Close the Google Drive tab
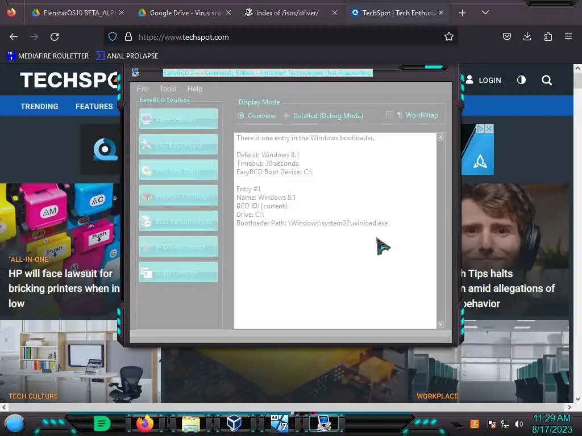Screen dimensions: 582x436 click(x=228, y=12)
